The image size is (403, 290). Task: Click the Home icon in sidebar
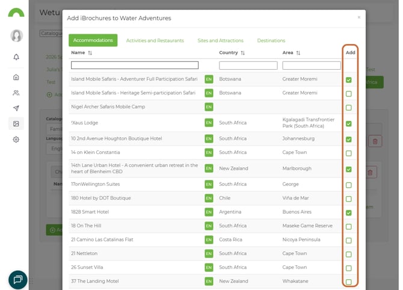click(x=16, y=77)
